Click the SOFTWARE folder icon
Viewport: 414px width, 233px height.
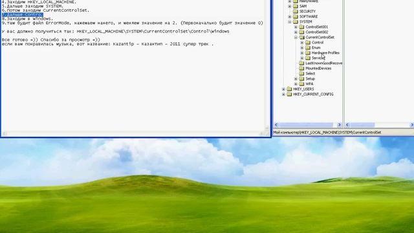click(296, 16)
